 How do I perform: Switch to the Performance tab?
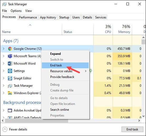(x=28, y=17)
